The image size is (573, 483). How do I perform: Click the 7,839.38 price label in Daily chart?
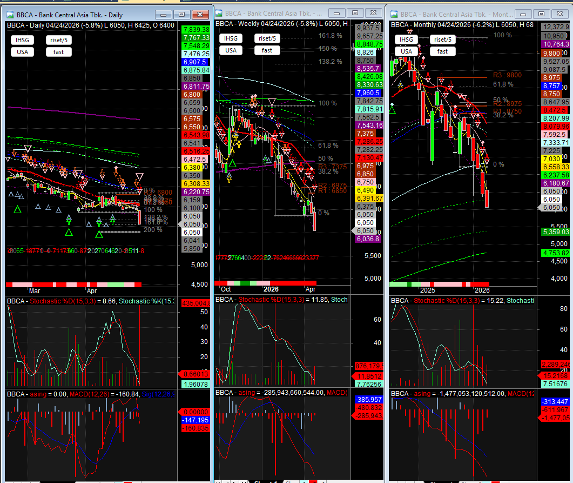[196, 30]
